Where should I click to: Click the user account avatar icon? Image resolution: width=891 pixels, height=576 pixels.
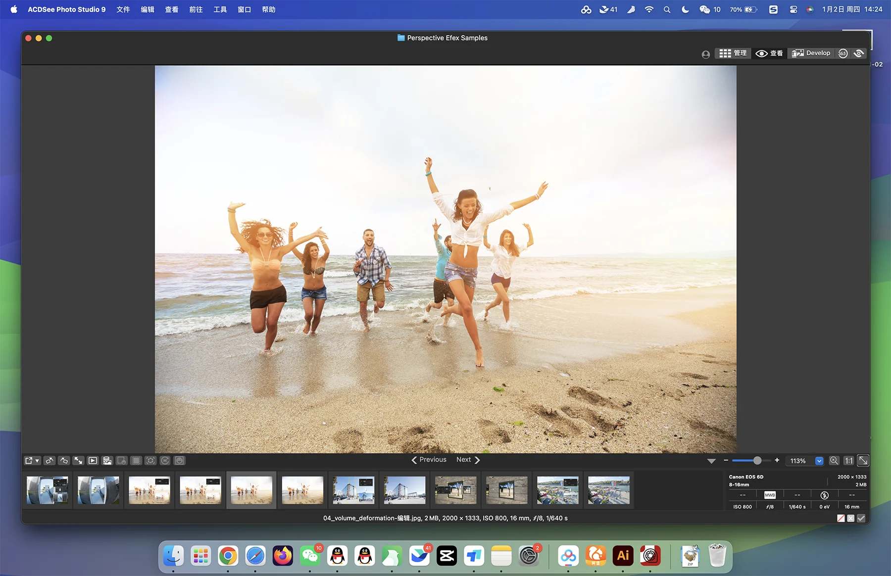click(x=706, y=54)
